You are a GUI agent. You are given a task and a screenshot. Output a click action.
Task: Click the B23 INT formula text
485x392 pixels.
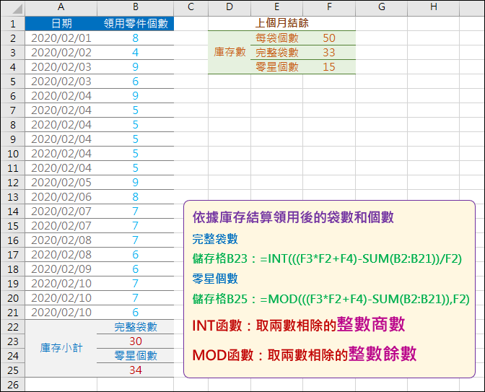click(327, 258)
